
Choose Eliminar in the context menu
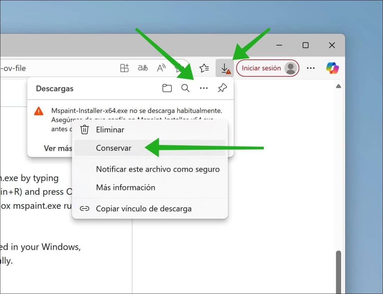[110, 130]
